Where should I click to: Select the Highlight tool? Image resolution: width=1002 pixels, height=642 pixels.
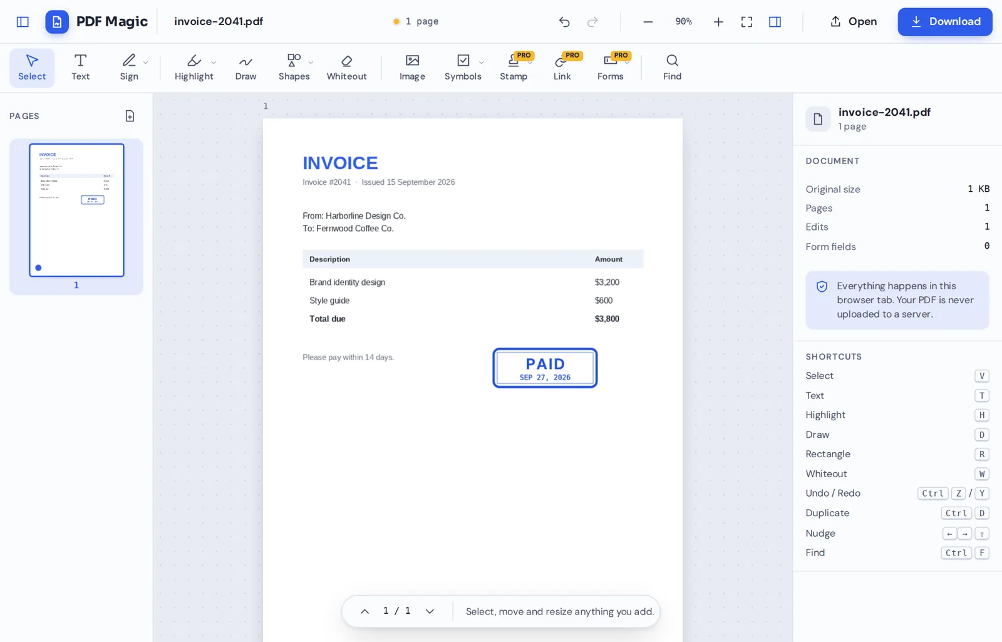tap(194, 68)
